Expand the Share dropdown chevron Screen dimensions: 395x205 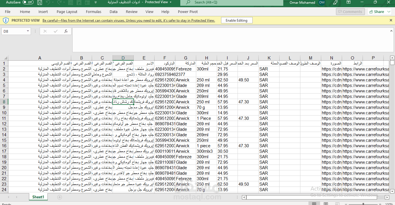point(389,12)
